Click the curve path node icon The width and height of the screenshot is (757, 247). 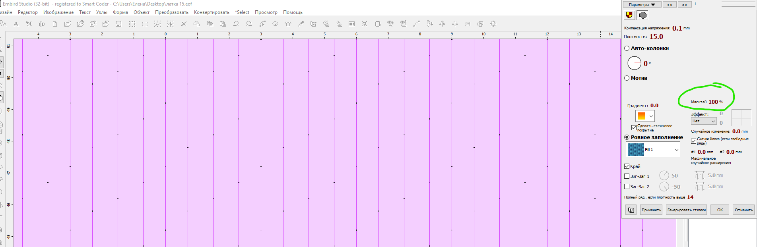click(x=417, y=24)
